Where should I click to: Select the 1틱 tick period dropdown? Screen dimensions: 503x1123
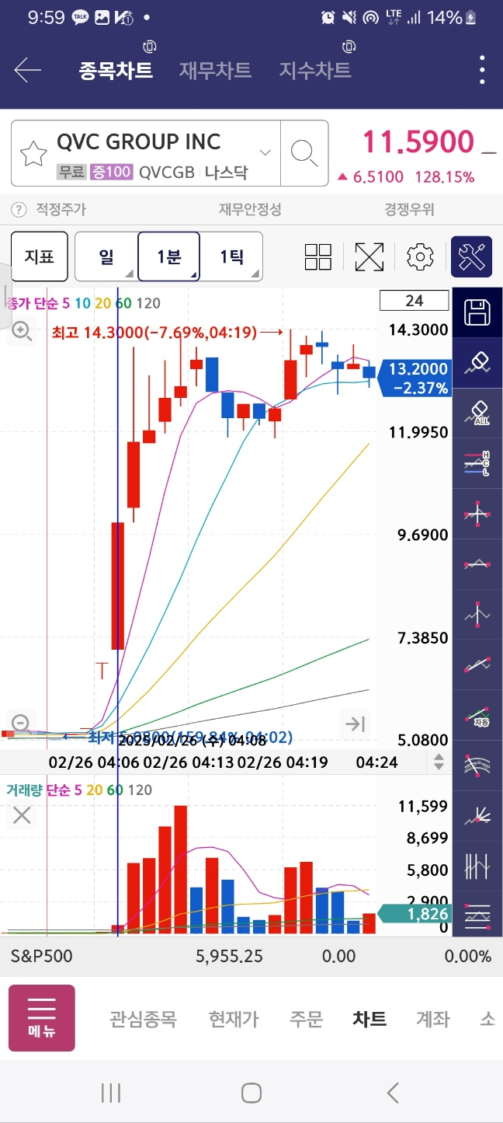click(x=231, y=256)
